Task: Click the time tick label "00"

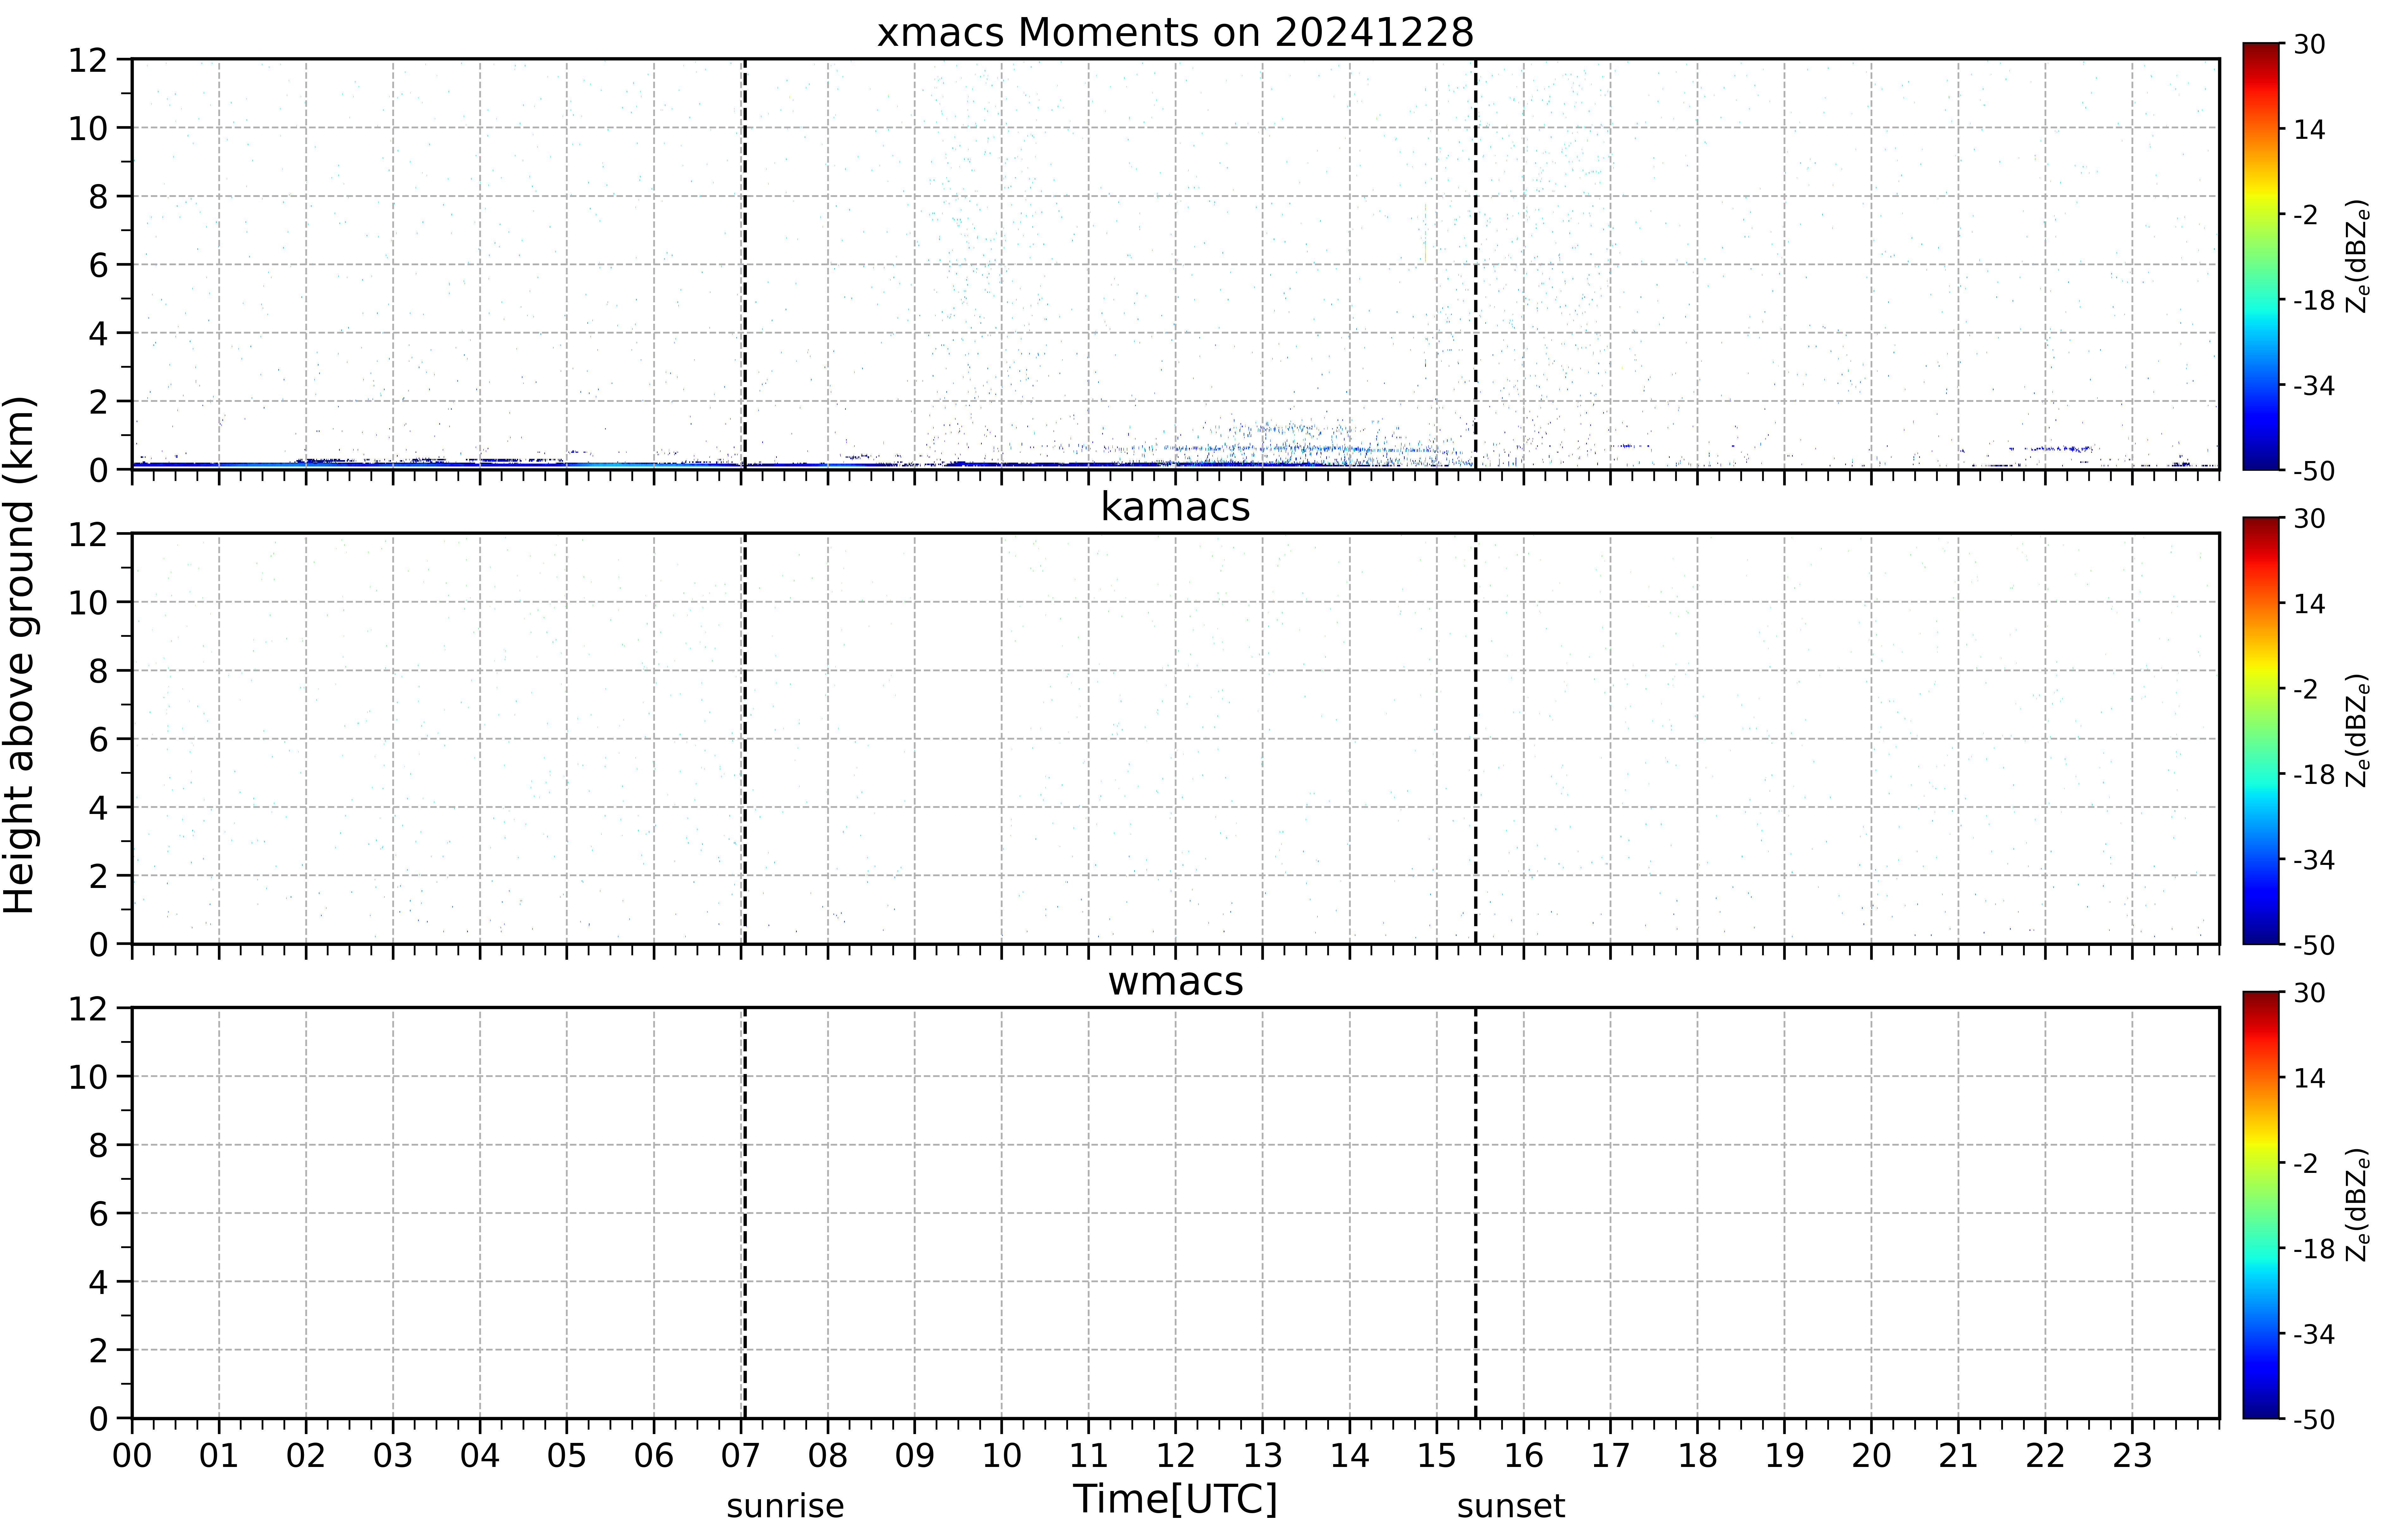Action: click(132, 1456)
